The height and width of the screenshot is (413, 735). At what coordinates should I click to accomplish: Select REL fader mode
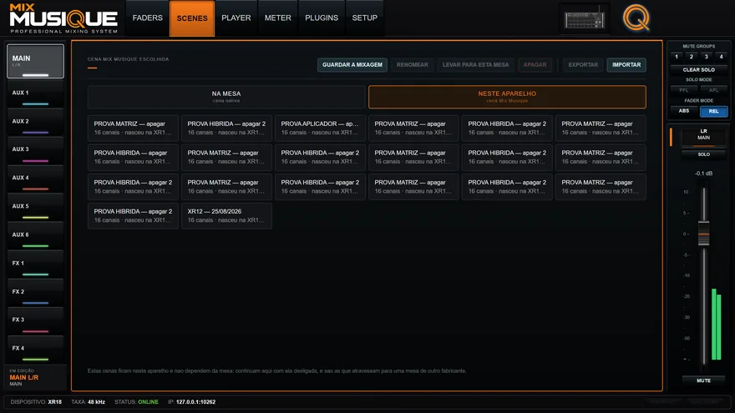713,112
